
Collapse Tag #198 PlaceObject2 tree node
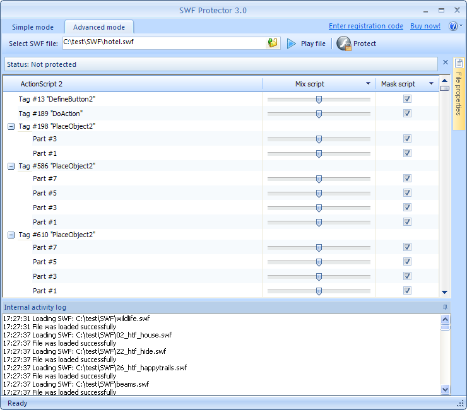(x=11, y=126)
